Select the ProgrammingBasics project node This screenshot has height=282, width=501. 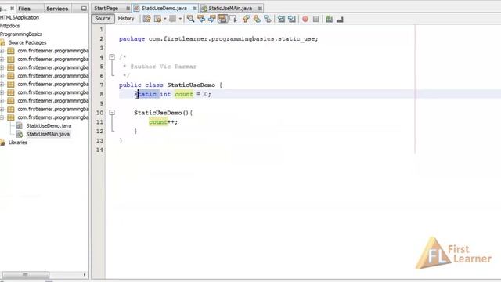point(21,34)
